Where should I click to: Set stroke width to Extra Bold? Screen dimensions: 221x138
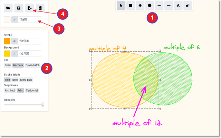tap(26, 80)
